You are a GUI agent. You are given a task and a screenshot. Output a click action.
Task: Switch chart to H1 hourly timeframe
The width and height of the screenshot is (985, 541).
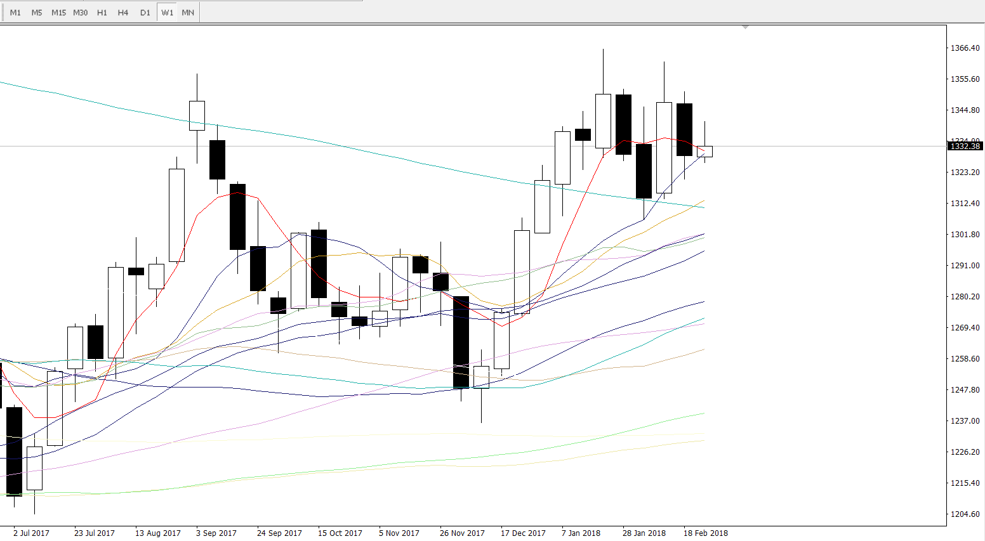(102, 13)
